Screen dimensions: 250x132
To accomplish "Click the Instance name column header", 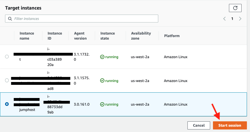I will click(27, 36).
